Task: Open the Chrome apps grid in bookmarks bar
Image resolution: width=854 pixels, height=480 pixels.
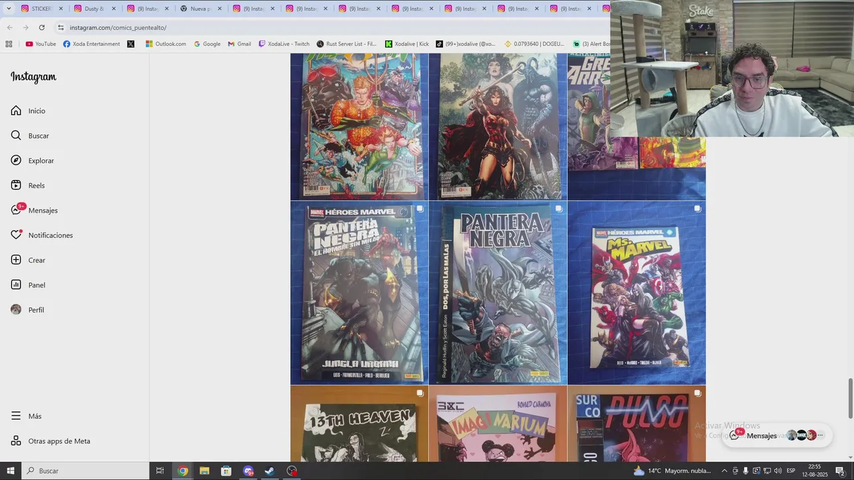Action: 9,44
